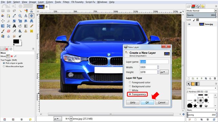Toggle visibility eye of bmw.jpg layer
218x122 pixels.
tap(189, 24)
